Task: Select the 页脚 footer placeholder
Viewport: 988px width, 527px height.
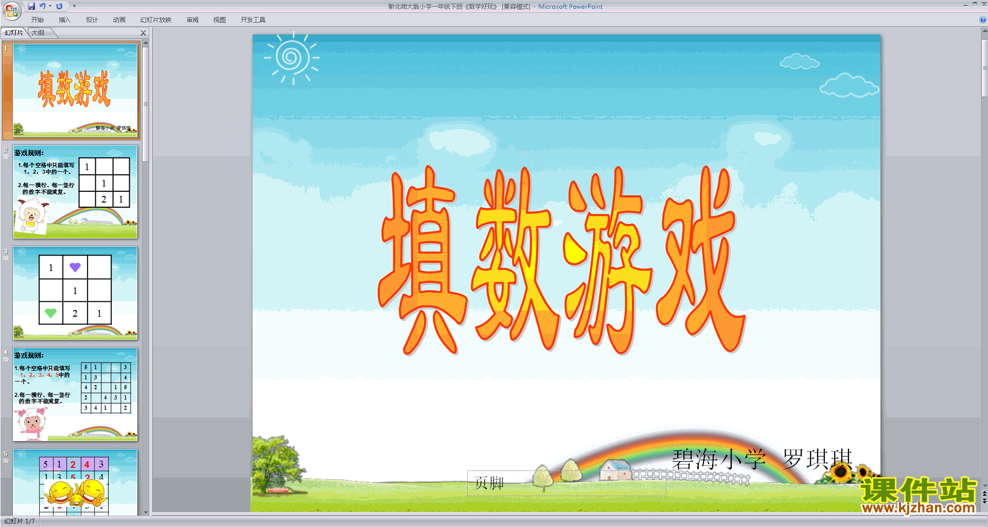Action: point(567,483)
